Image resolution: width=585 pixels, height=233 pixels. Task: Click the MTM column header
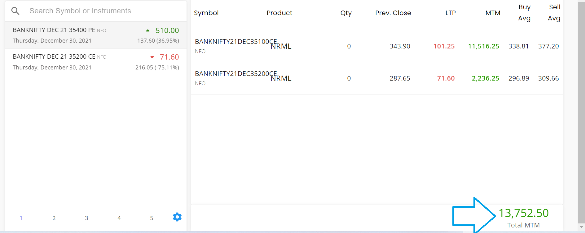coord(493,13)
